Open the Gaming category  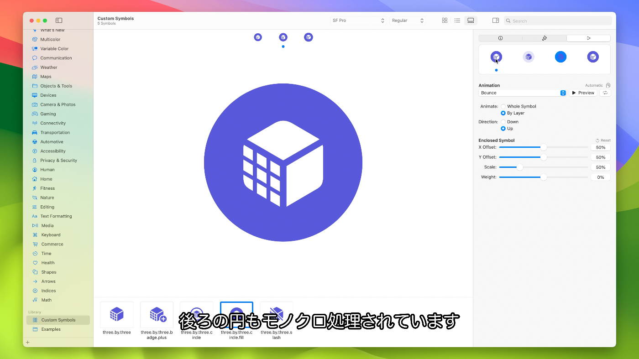pyautogui.click(x=48, y=114)
